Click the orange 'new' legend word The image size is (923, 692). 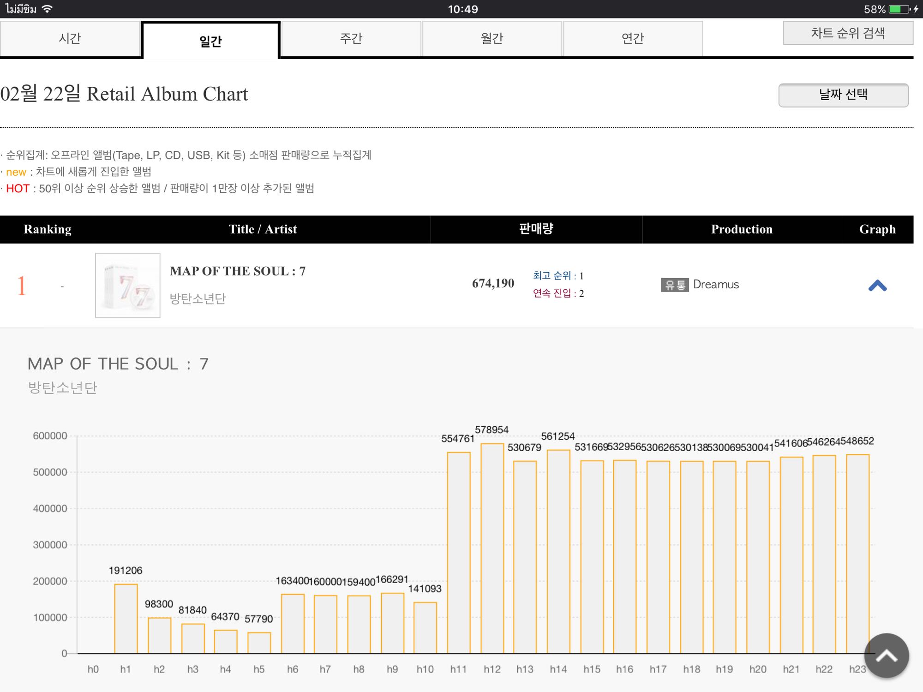coord(16,172)
